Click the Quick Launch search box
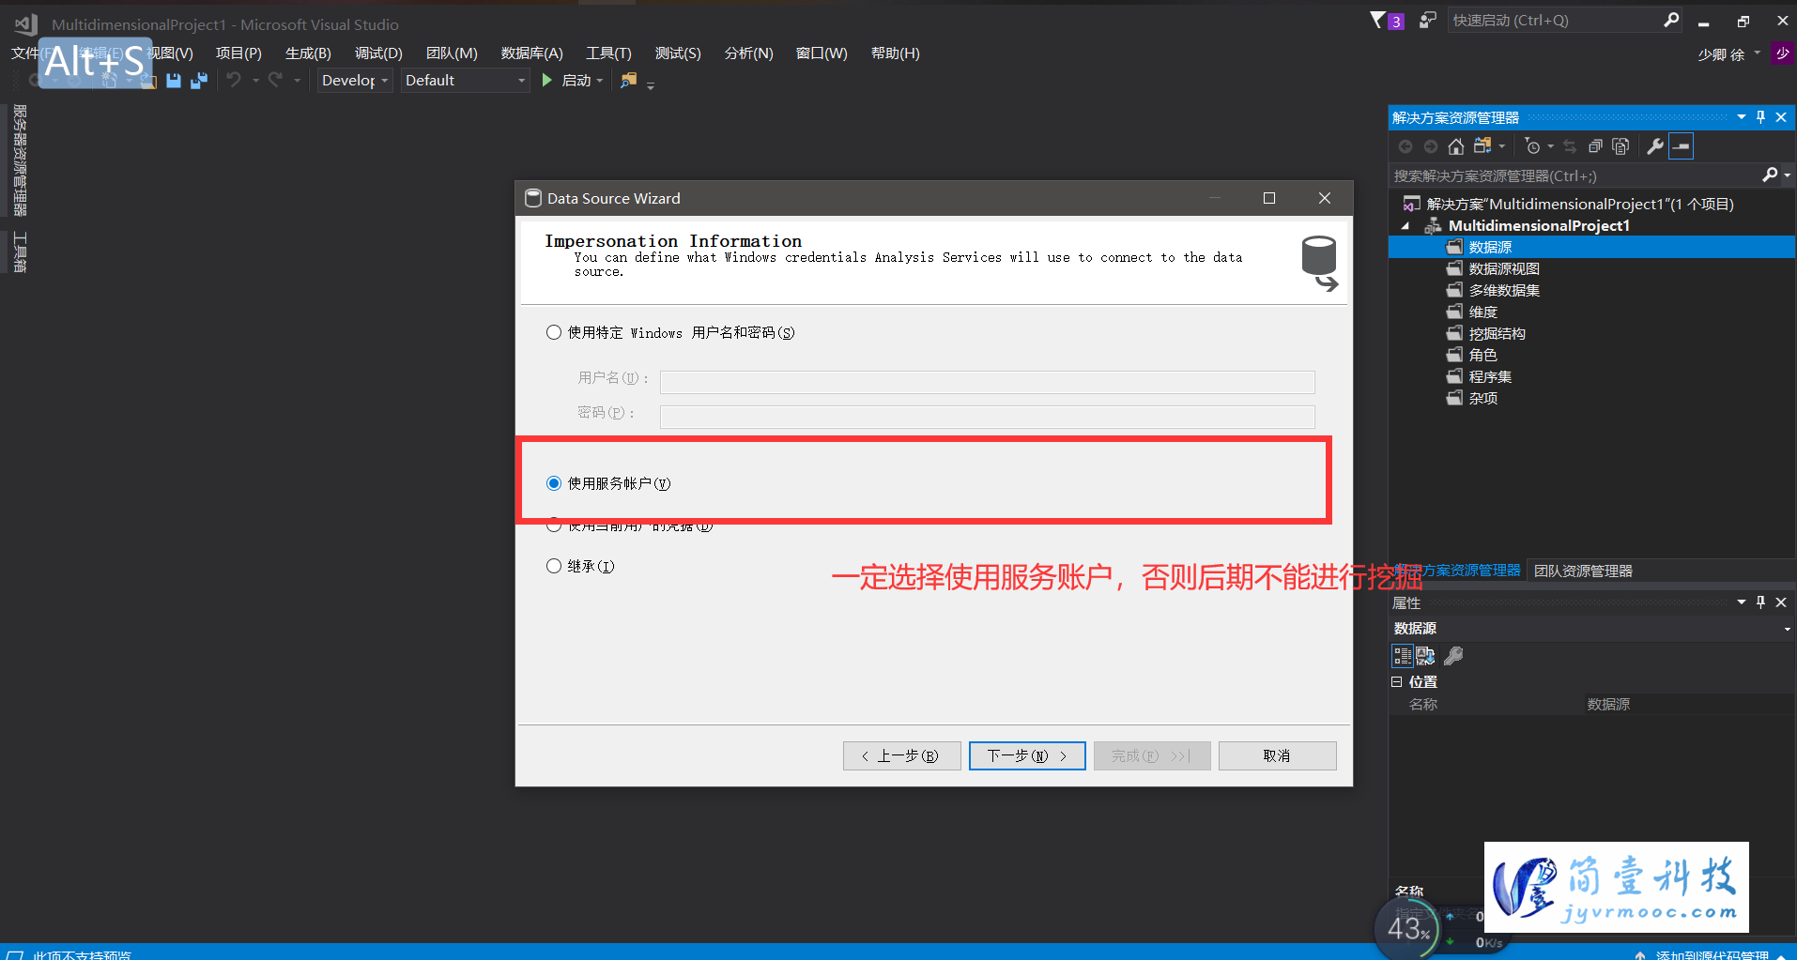Viewport: 1797px width, 960px height. tap(1554, 20)
